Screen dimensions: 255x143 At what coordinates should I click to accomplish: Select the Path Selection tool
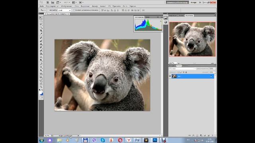[x=41, y=71]
